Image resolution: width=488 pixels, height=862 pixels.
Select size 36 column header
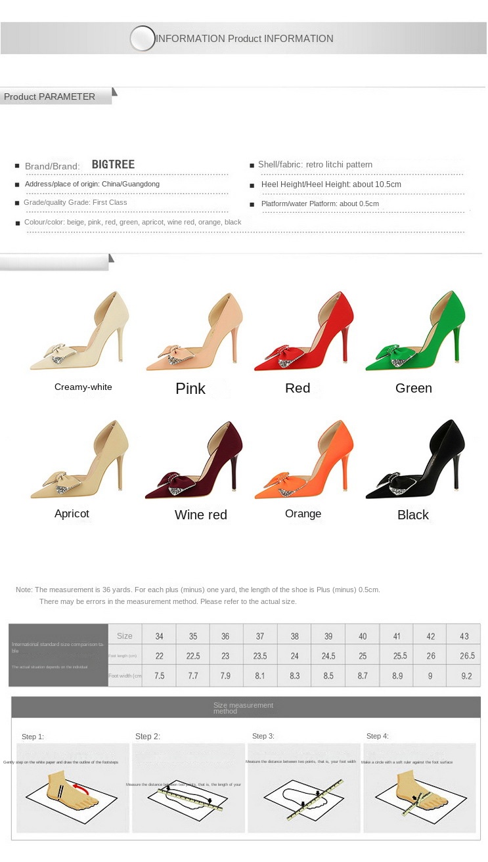coord(226,636)
